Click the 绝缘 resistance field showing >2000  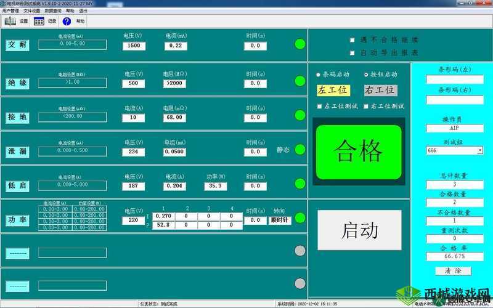click(x=174, y=84)
